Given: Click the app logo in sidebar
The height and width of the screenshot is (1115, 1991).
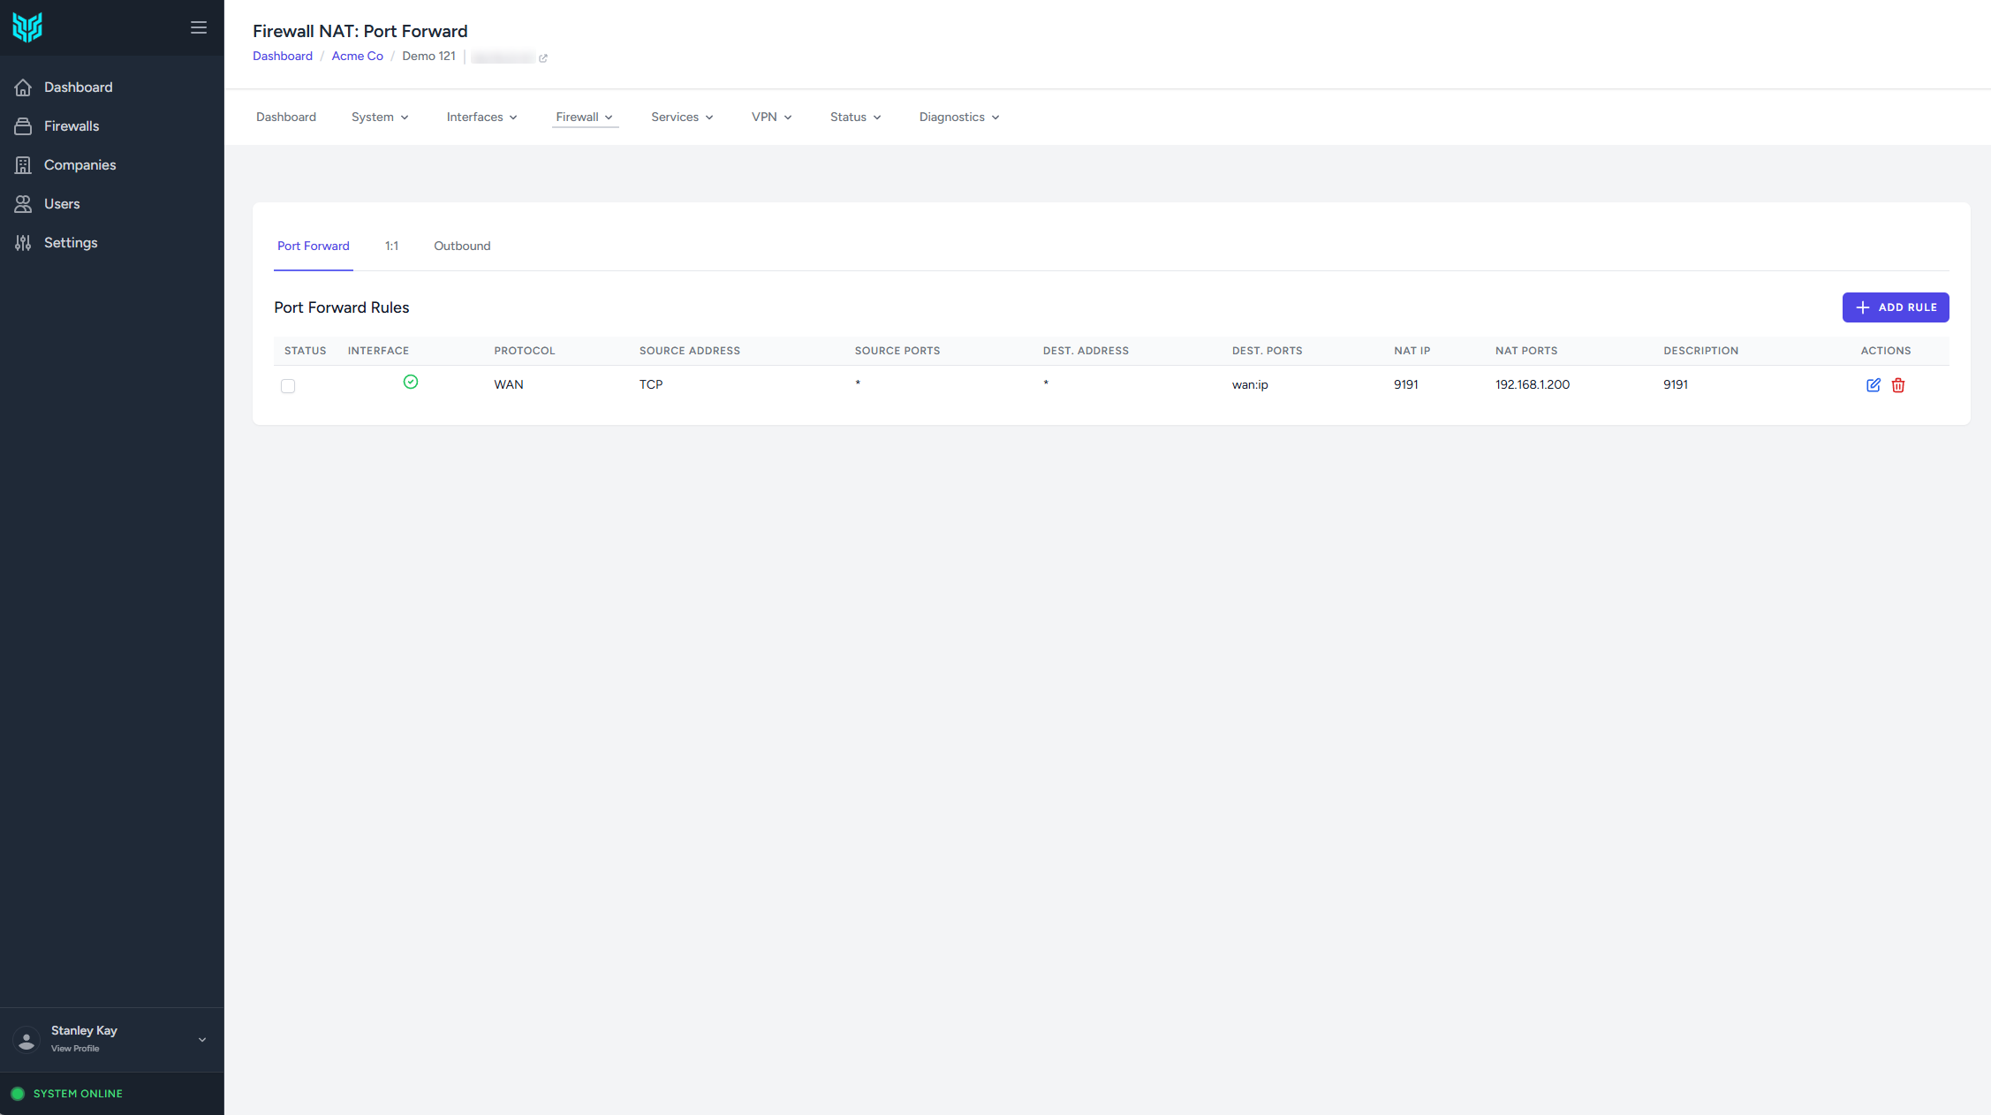Looking at the screenshot, I should pyautogui.click(x=27, y=27).
